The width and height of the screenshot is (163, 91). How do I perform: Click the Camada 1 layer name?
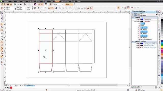click(147, 21)
